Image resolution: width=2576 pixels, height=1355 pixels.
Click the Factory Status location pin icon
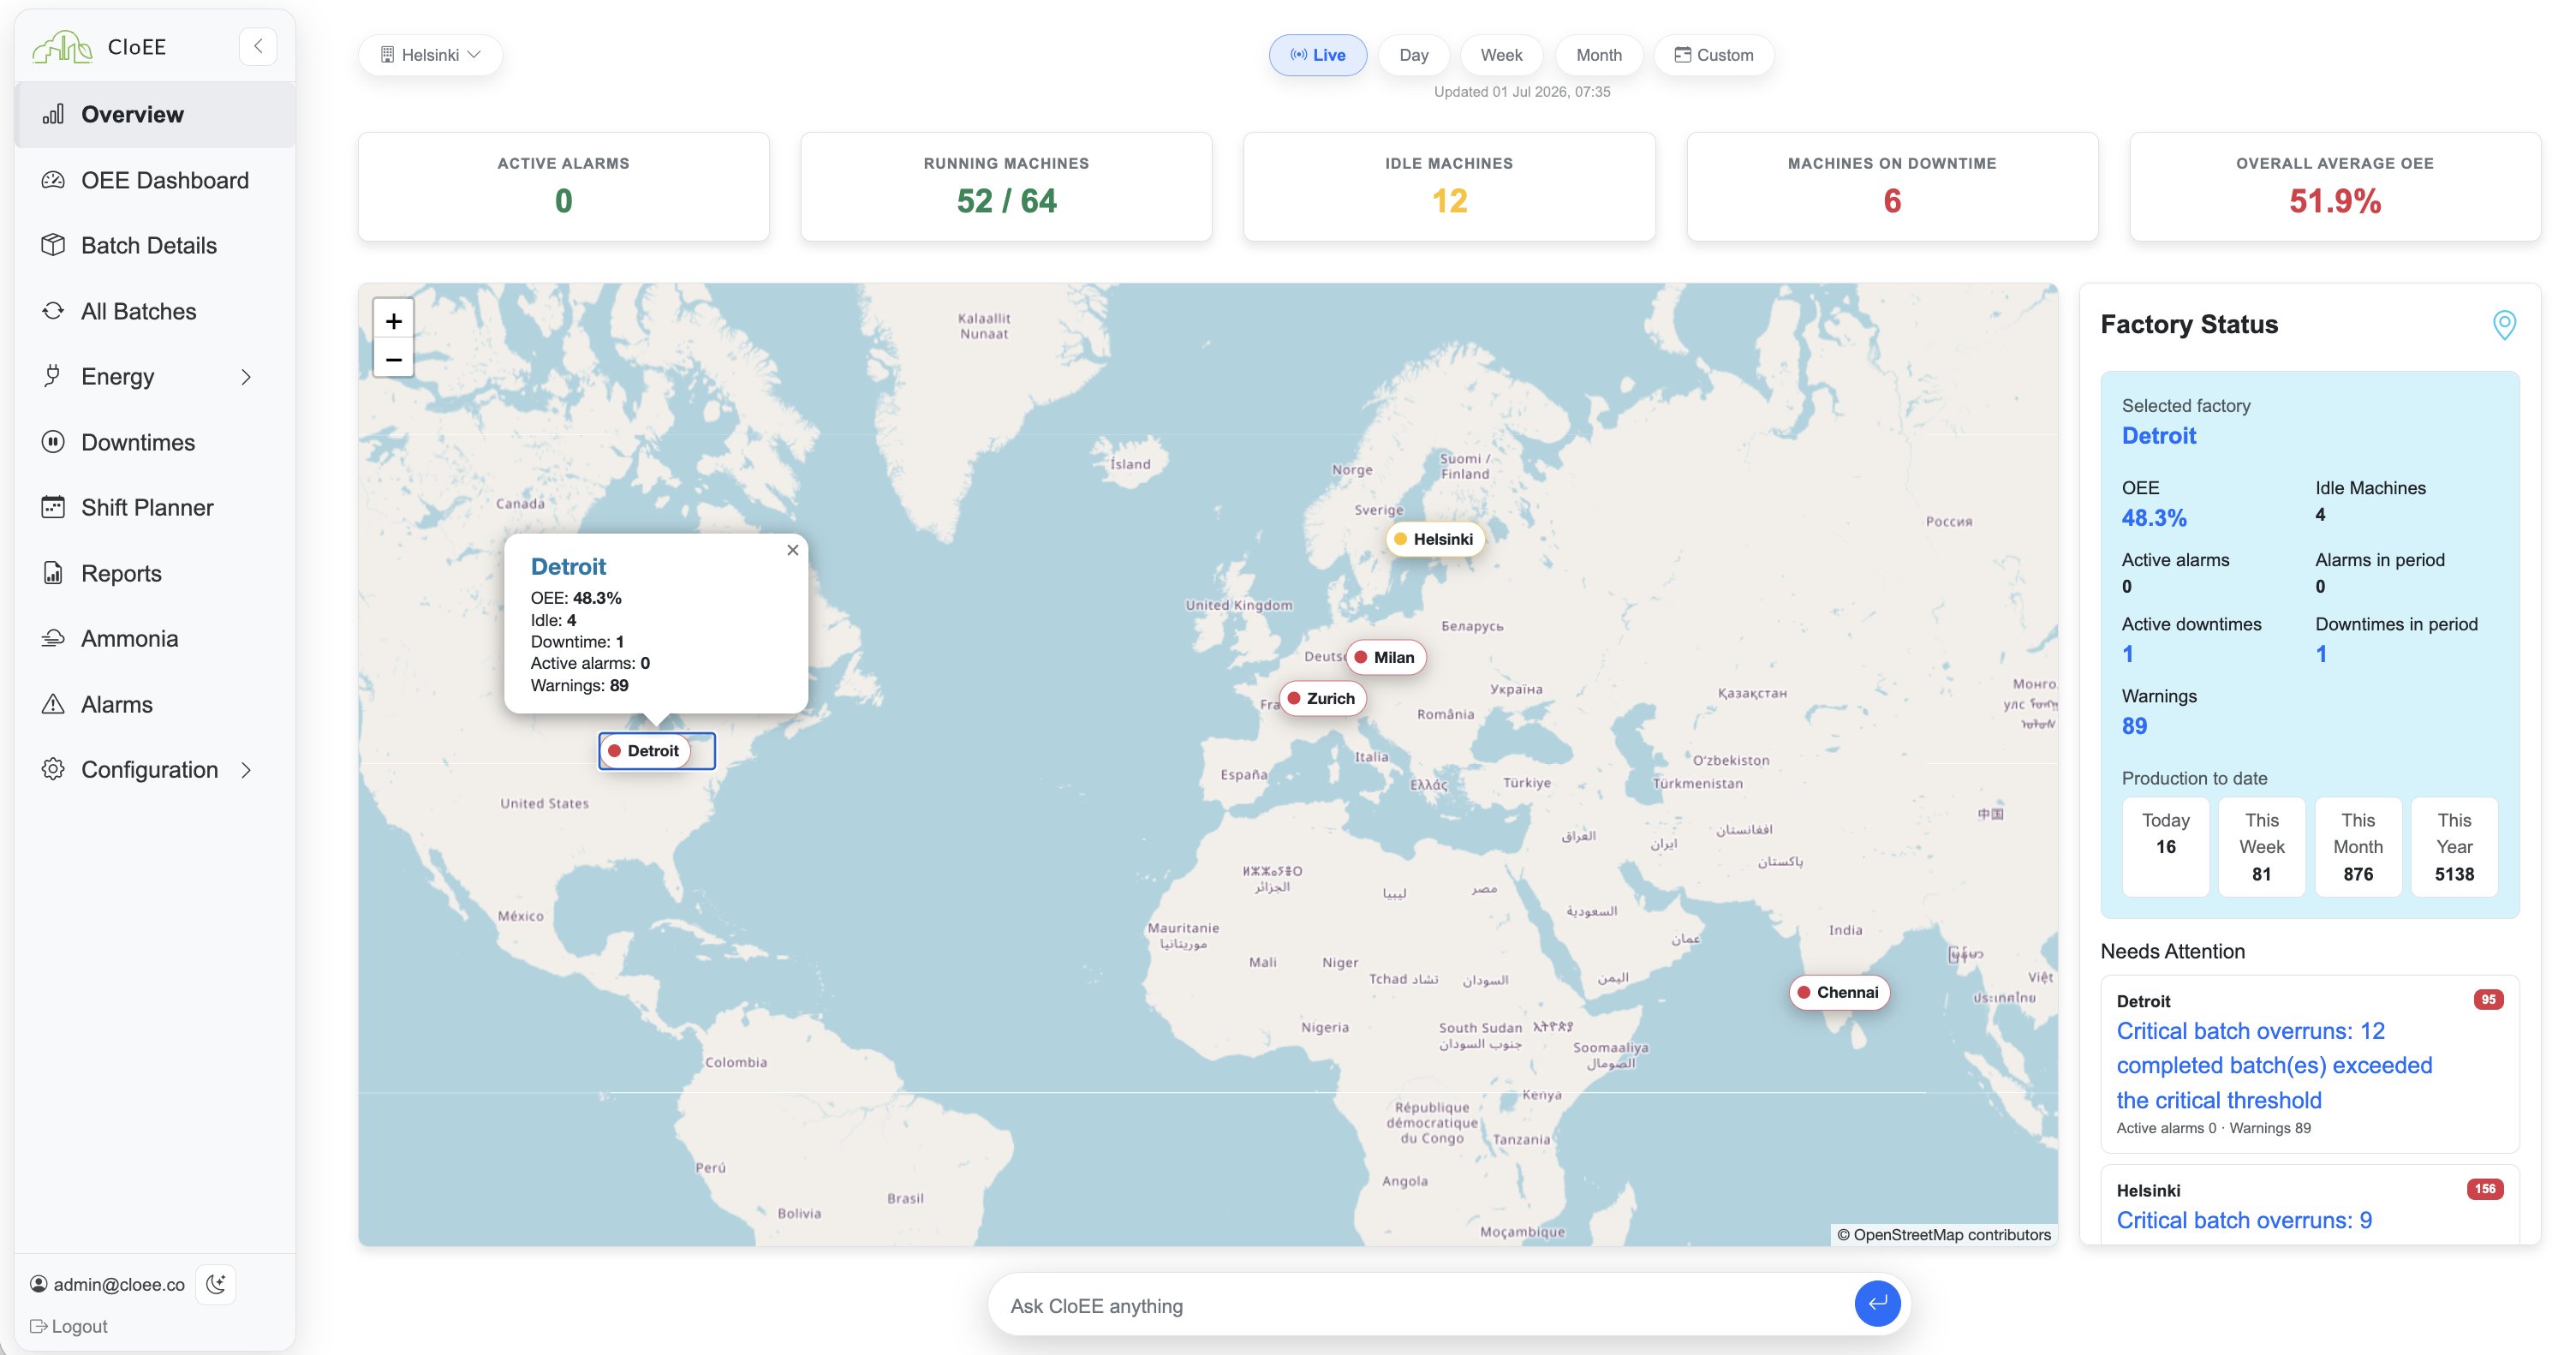[x=2504, y=325]
